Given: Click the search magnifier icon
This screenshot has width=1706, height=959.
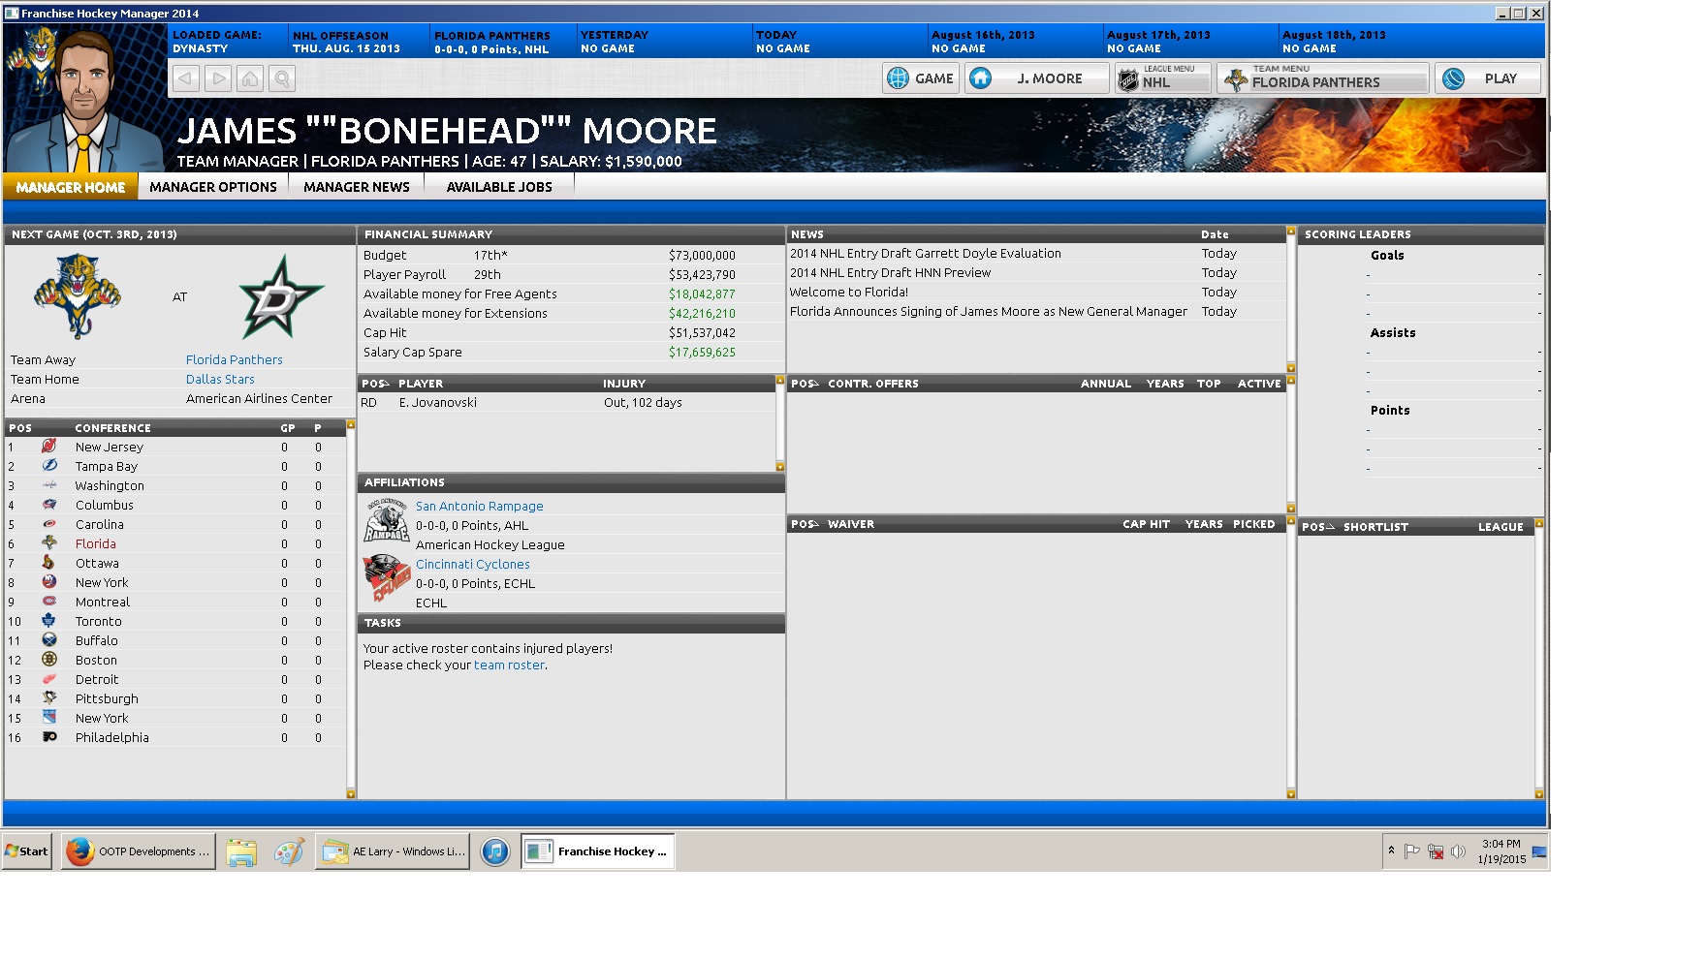Looking at the screenshot, I should (282, 78).
